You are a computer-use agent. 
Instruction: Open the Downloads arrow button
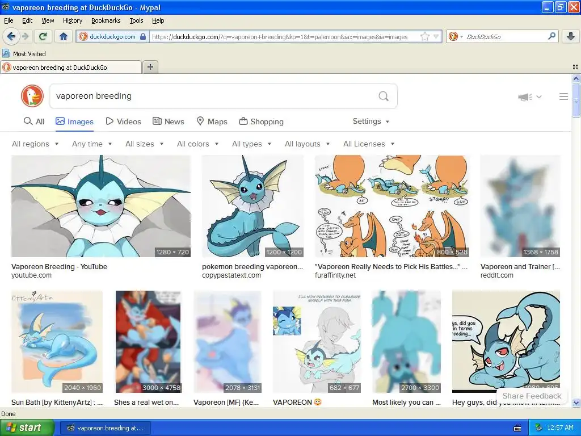click(571, 36)
